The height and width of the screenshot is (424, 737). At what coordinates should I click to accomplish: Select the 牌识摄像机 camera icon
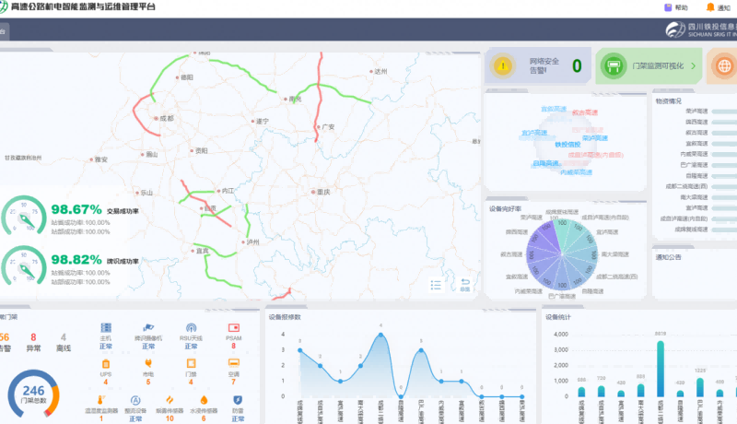(148, 328)
